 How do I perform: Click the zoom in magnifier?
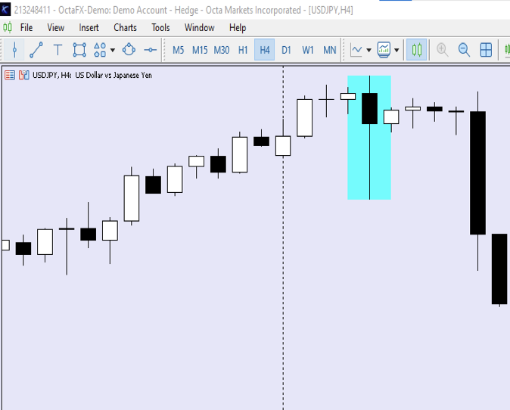pos(443,50)
